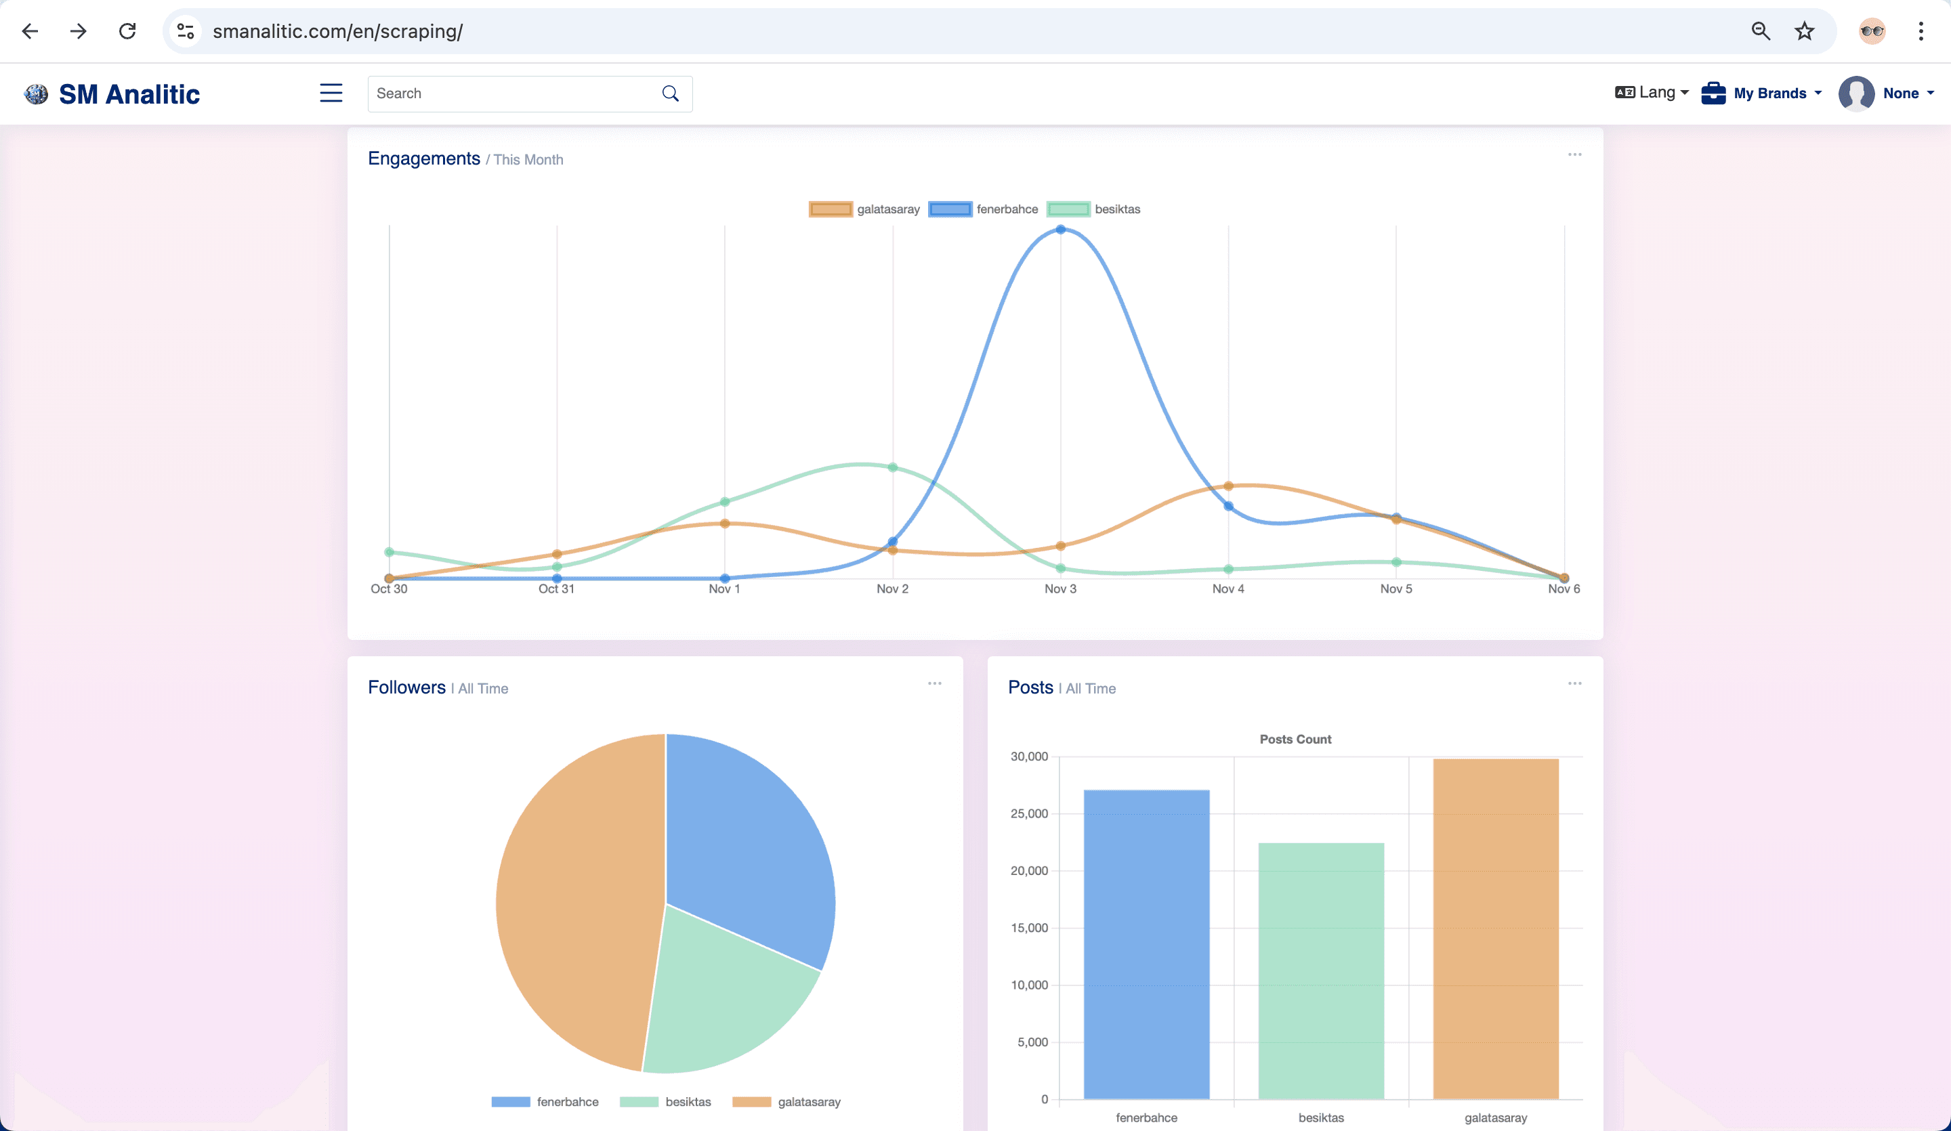Click the search magnifier icon in search box

coord(671,93)
